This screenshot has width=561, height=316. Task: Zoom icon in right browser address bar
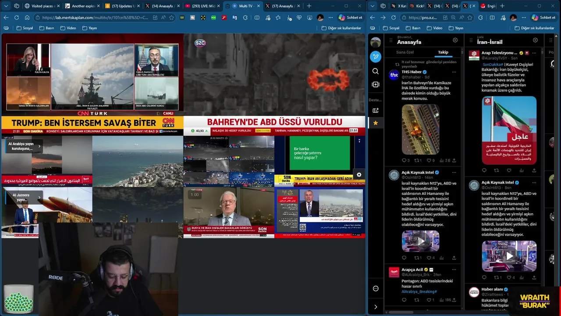[x=452, y=18]
